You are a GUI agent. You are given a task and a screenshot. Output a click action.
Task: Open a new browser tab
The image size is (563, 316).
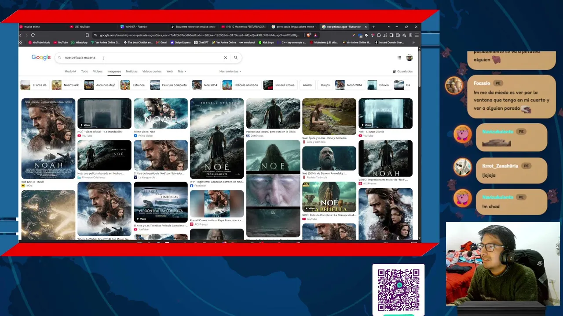pyautogui.click(x=373, y=27)
